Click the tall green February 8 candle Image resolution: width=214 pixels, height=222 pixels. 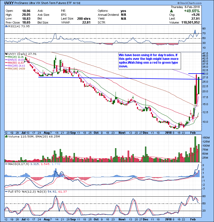[199, 86]
